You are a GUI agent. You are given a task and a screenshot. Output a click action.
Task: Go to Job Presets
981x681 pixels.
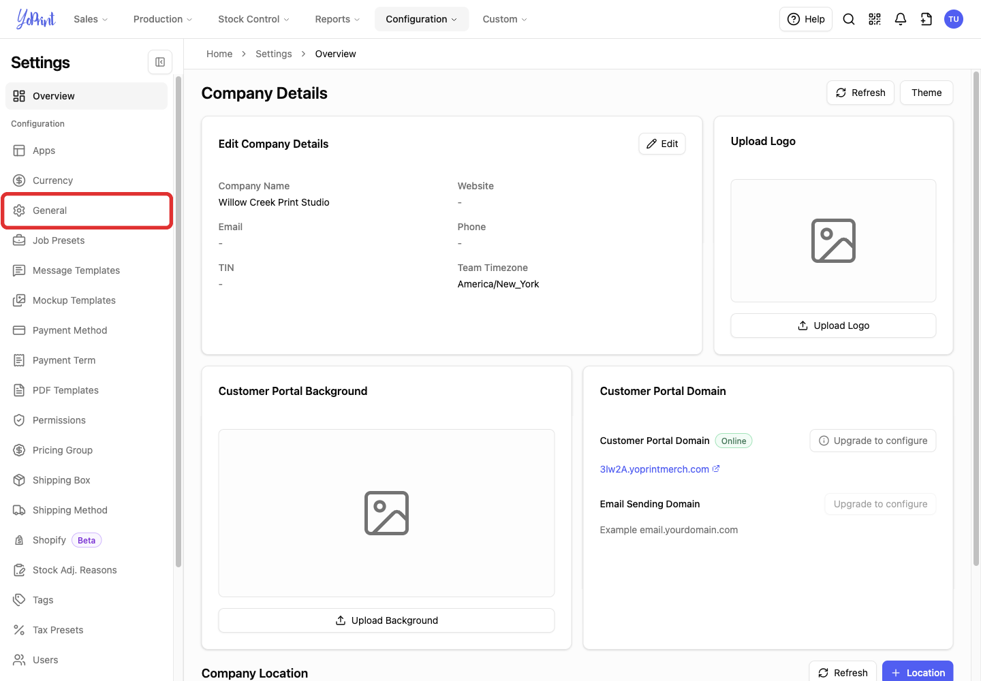tap(87, 240)
